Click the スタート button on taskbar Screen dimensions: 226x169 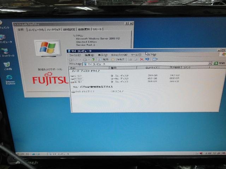pos(23,154)
